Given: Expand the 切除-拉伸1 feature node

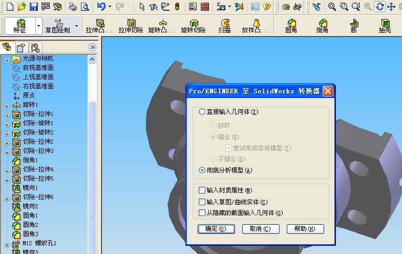Looking at the screenshot, I should (7, 115).
